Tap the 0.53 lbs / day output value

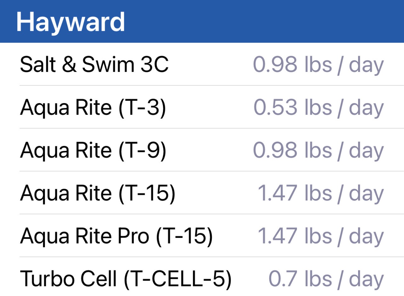[318, 107]
